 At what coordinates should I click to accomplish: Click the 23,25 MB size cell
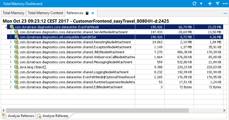[208, 27]
